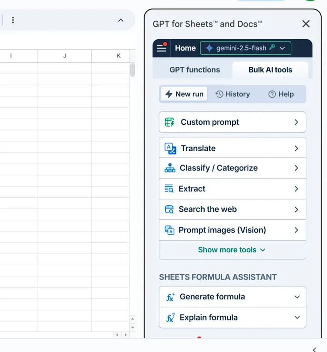Screen dimensions: 327x352
Task: Expand Translate using its right chevron
Action: coord(296,149)
